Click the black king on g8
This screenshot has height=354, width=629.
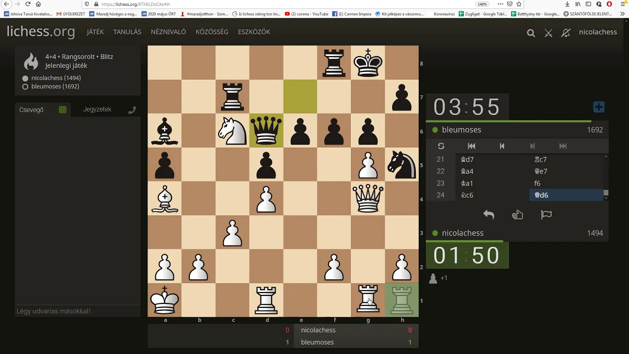(368, 62)
